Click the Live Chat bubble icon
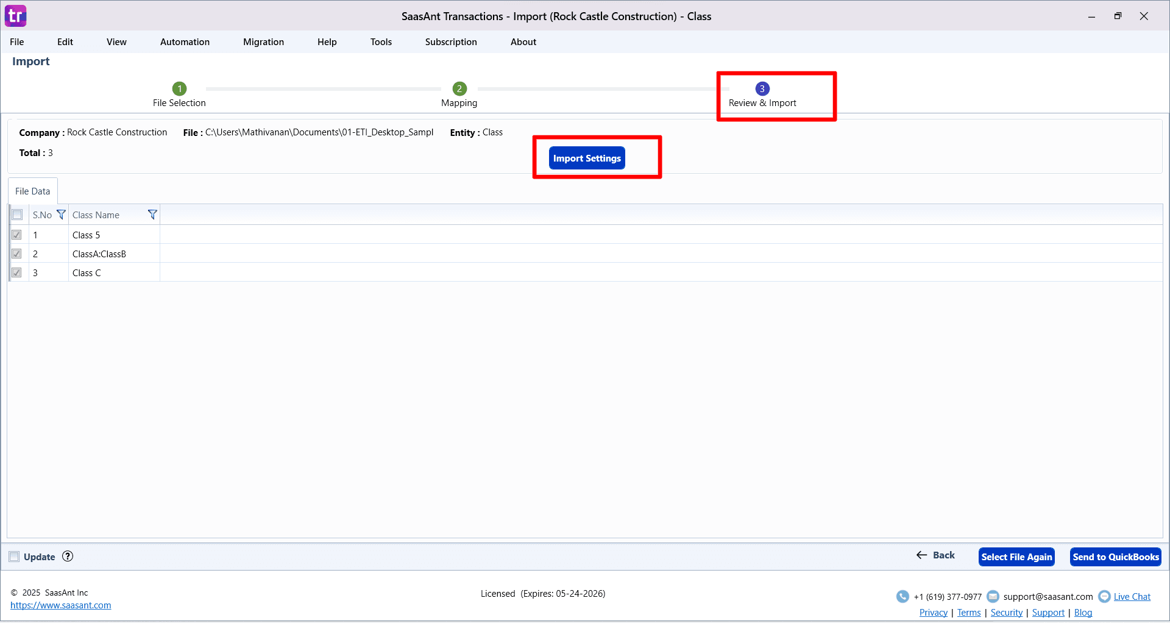Viewport: 1170px width, 623px height. click(1104, 596)
